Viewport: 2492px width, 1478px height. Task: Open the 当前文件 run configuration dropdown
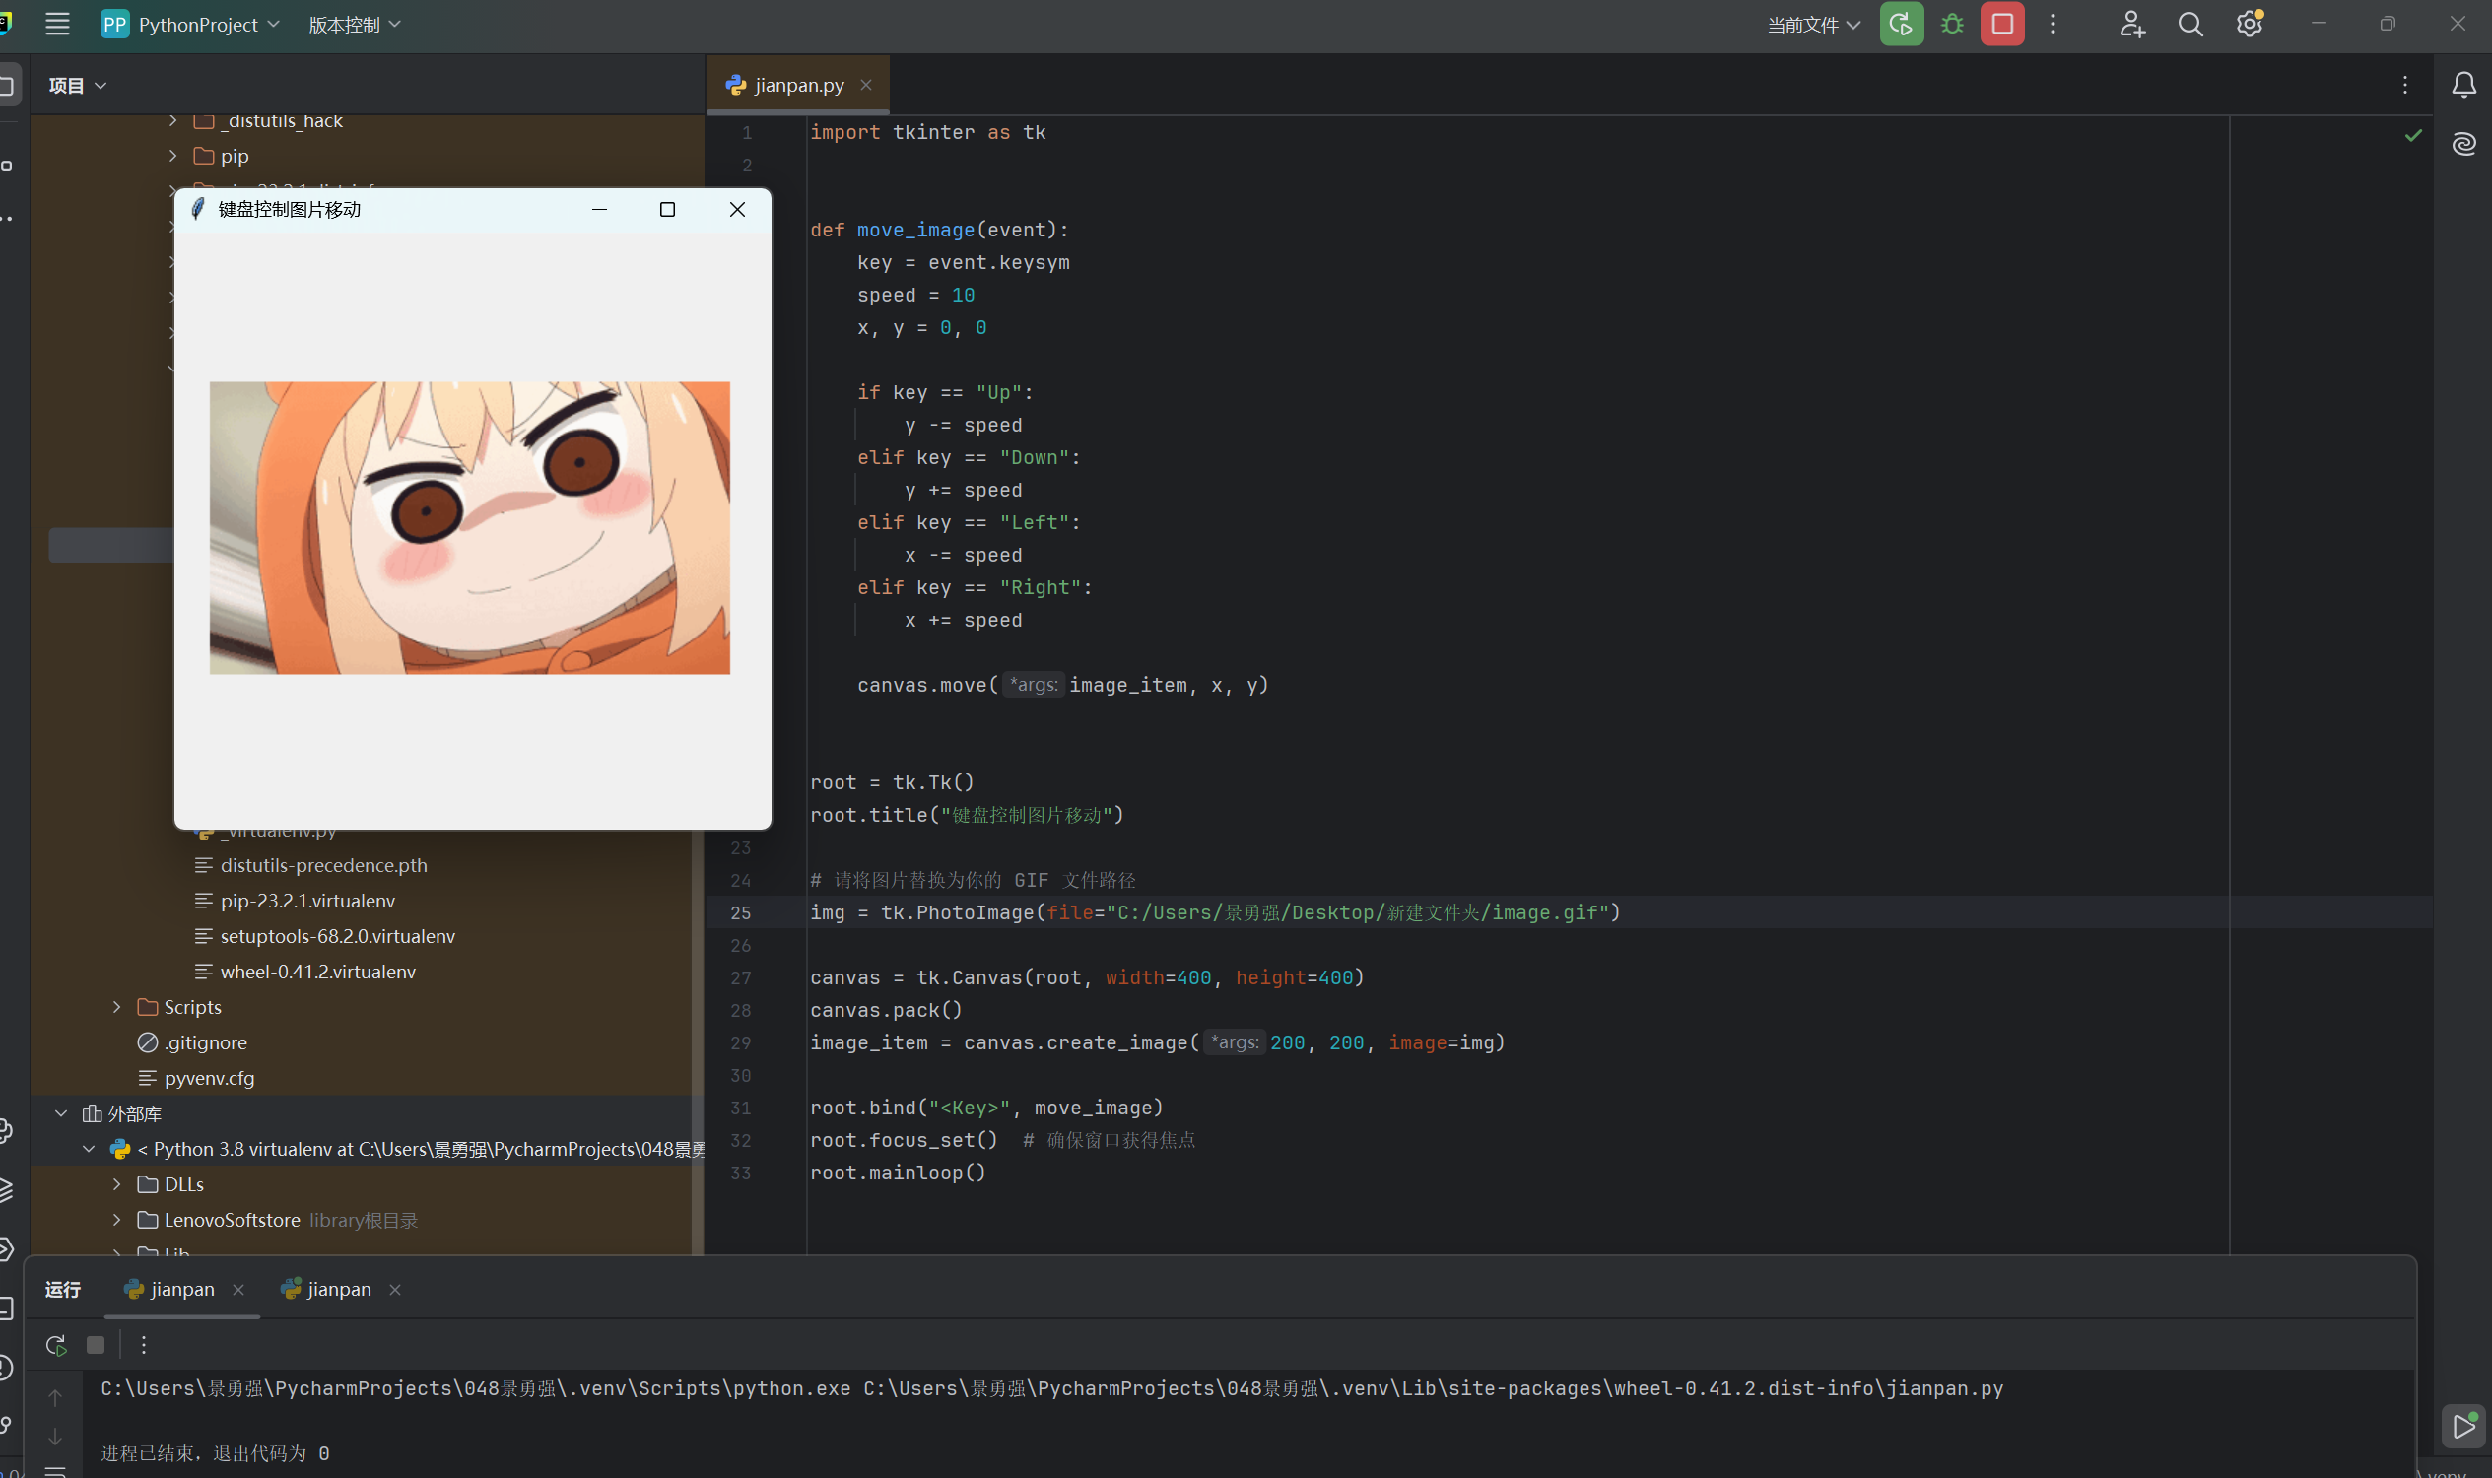point(1813,24)
